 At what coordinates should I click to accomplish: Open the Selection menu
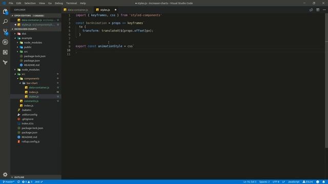pyautogui.click(x=30, y=3)
